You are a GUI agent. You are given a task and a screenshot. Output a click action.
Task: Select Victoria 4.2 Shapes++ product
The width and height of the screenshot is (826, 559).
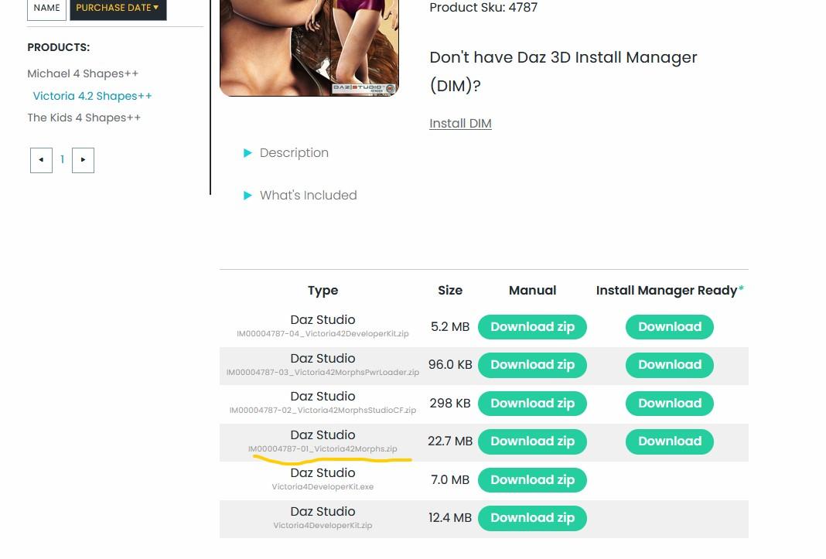click(92, 96)
